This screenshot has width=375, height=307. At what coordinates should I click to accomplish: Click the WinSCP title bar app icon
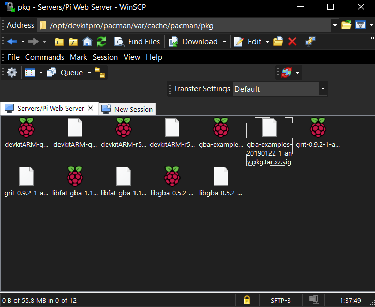click(10, 7)
